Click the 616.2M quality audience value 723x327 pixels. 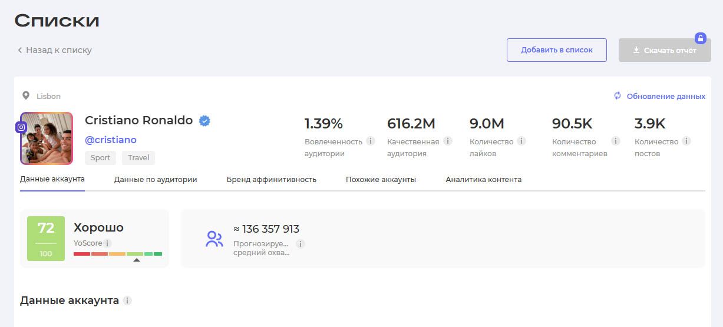tap(411, 124)
